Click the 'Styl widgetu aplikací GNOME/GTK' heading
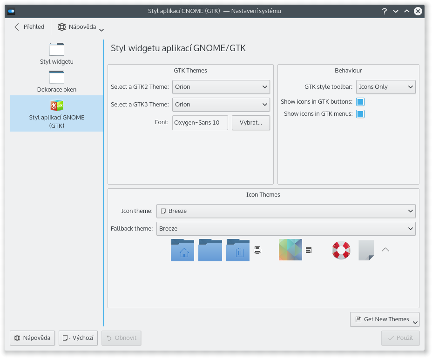This screenshot has height=358, width=432. 178,48
